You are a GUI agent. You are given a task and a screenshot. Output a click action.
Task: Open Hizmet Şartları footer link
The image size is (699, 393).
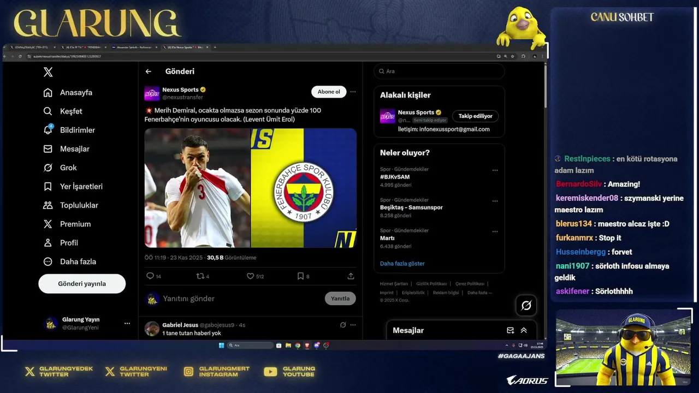(x=394, y=284)
